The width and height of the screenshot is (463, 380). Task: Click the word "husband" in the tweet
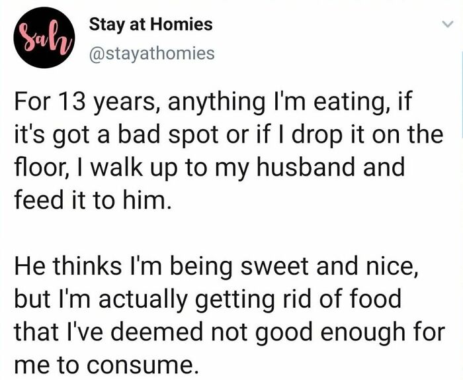[305, 167]
